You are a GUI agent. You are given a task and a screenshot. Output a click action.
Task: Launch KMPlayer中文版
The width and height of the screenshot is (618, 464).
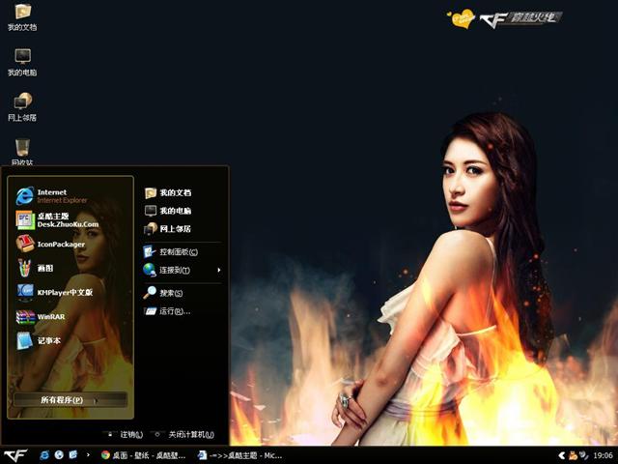[x=54, y=292]
